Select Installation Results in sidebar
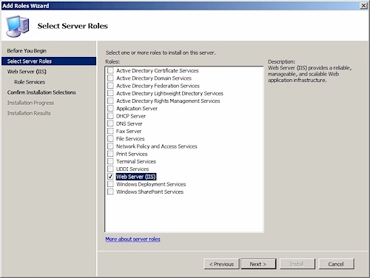This screenshot has height=278, width=370. (29, 113)
